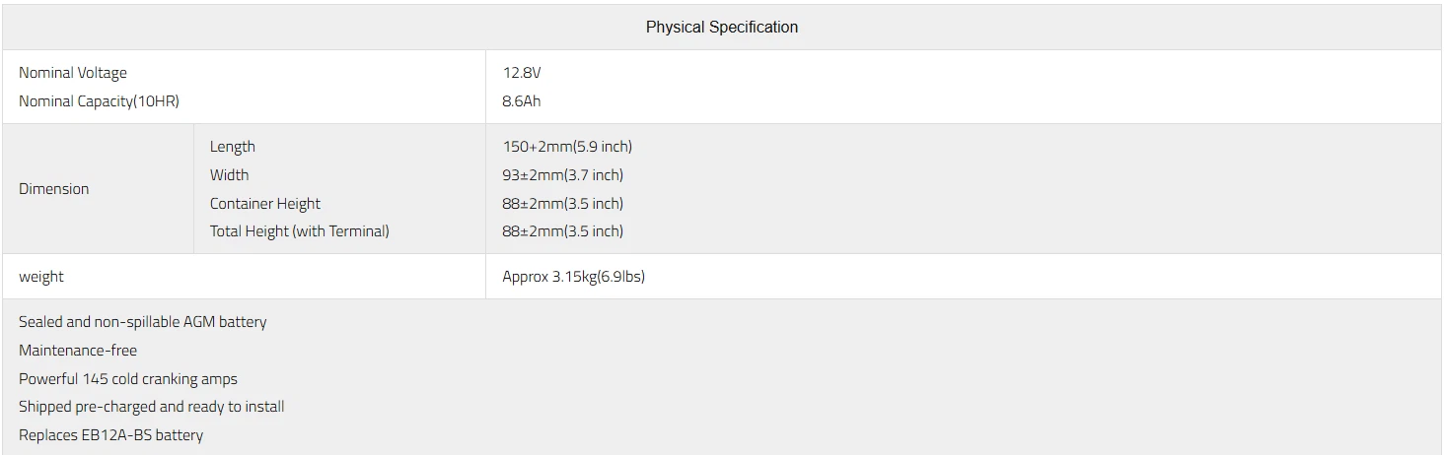Image resolution: width=1446 pixels, height=455 pixels.
Task: Click the Total Height (with Terminal) label
Action: [x=299, y=231]
